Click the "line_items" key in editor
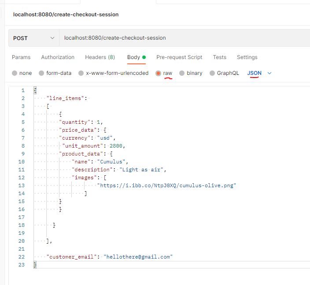The height and width of the screenshot is (285, 310). click(65, 98)
